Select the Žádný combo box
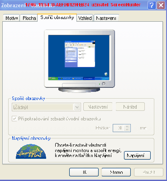167x181 pixels. pyautogui.click(x=46, y=107)
